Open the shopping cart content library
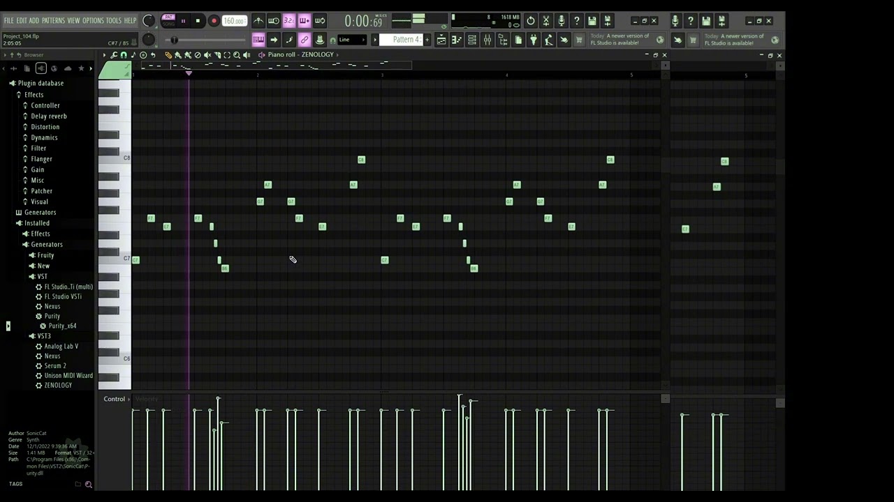This screenshot has height=502, width=894. [x=578, y=40]
